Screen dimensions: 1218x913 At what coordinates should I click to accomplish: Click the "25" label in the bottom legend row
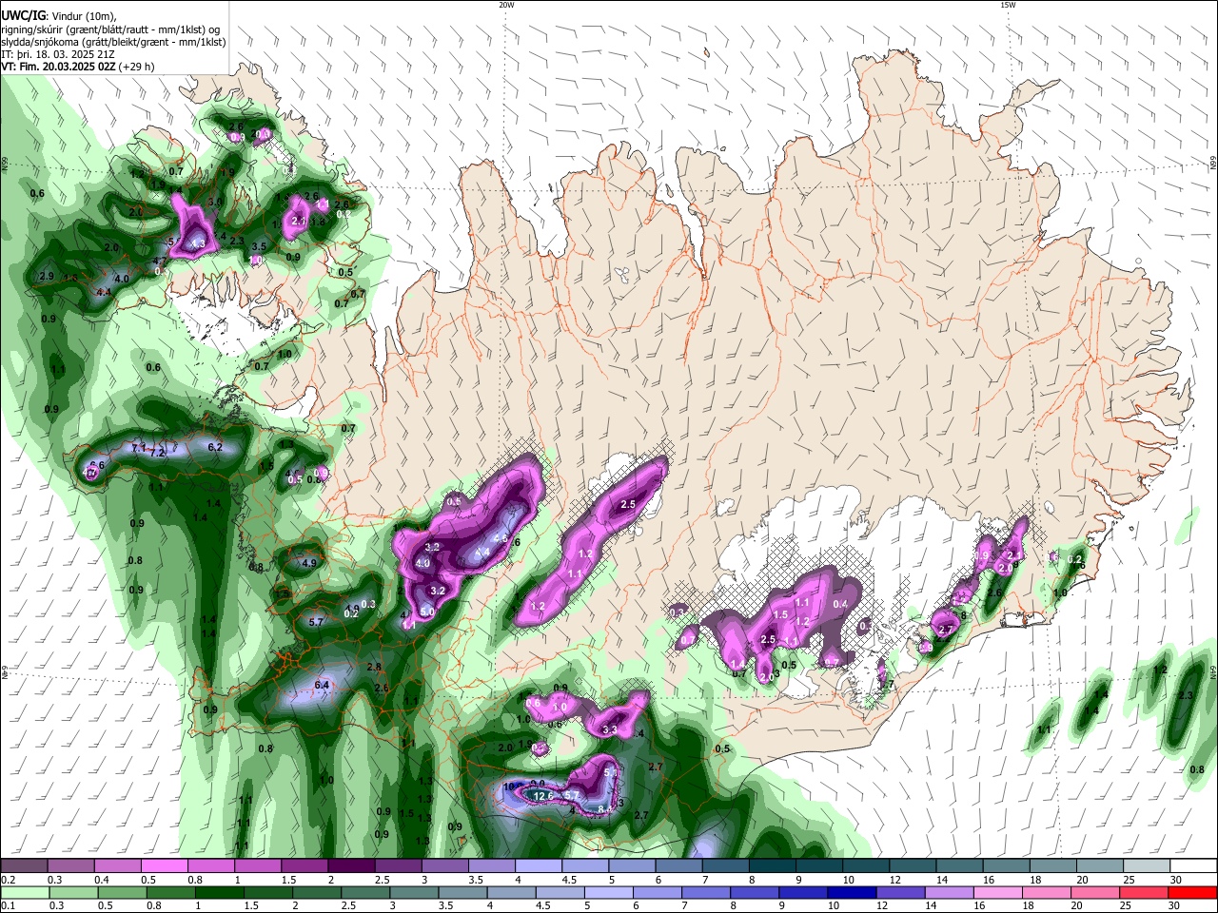[1128, 906]
